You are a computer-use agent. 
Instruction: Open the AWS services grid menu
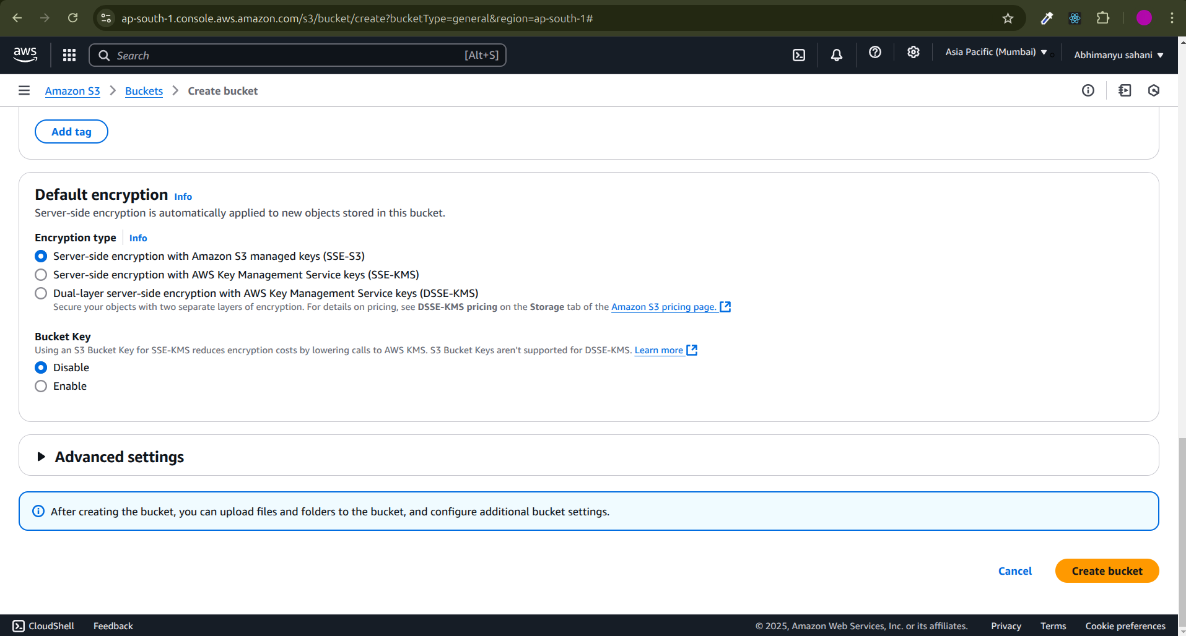pyautogui.click(x=69, y=55)
